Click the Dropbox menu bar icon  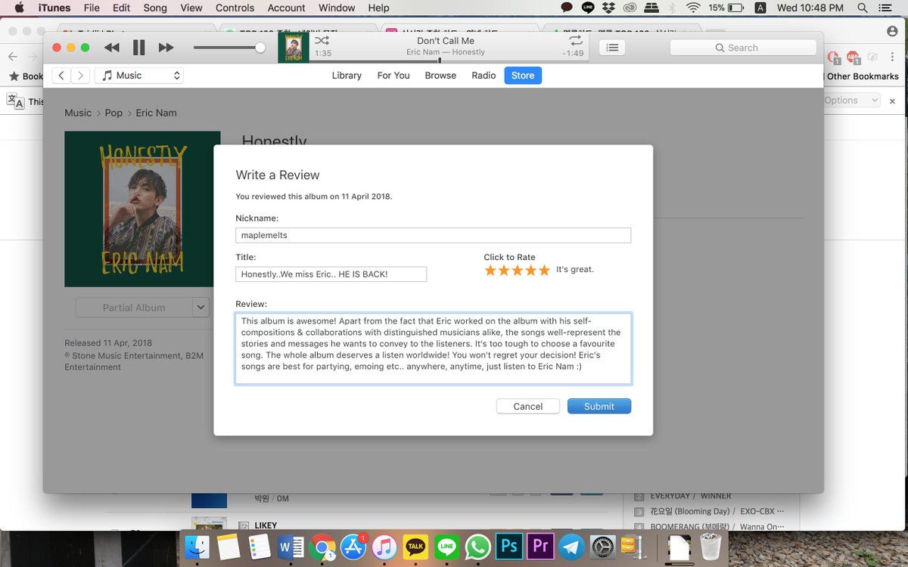[x=608, y=8]
